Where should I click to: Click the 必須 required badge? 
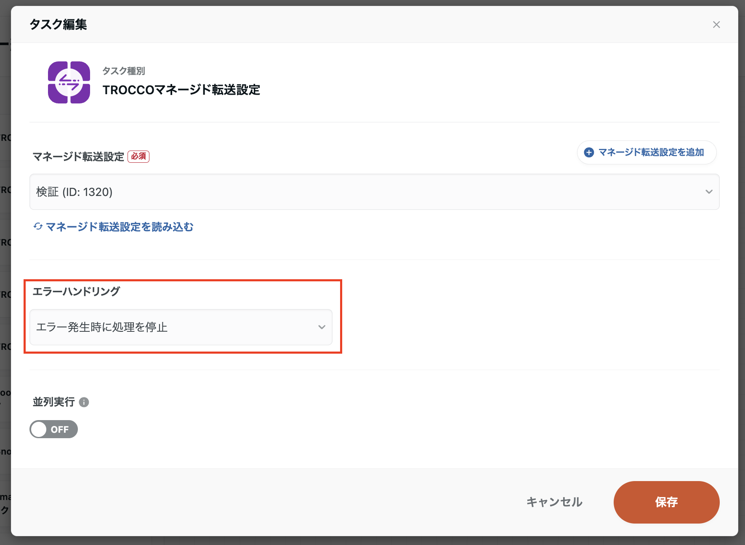click(x=138, y=156)
